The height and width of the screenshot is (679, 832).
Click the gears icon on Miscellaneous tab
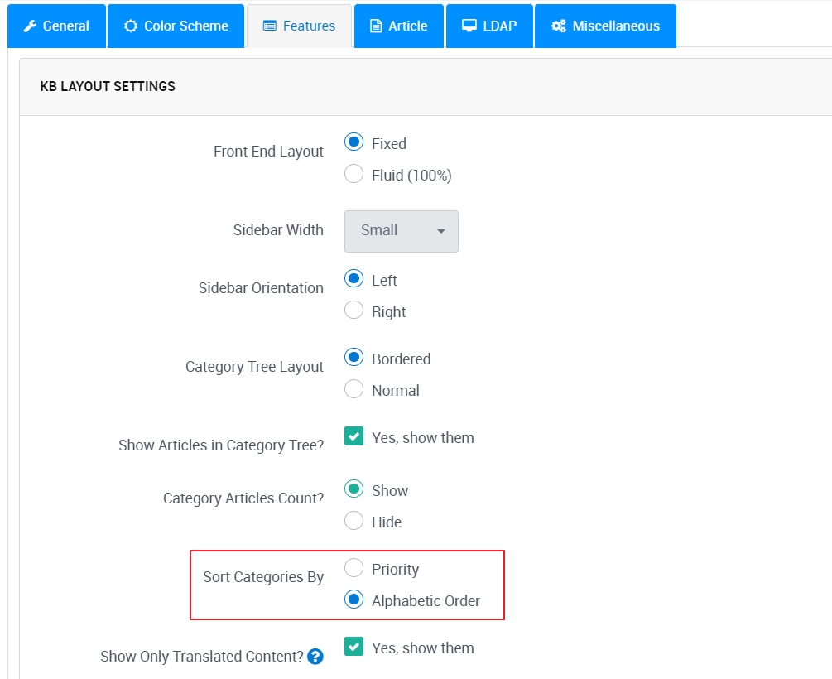[x=559, y=26]
